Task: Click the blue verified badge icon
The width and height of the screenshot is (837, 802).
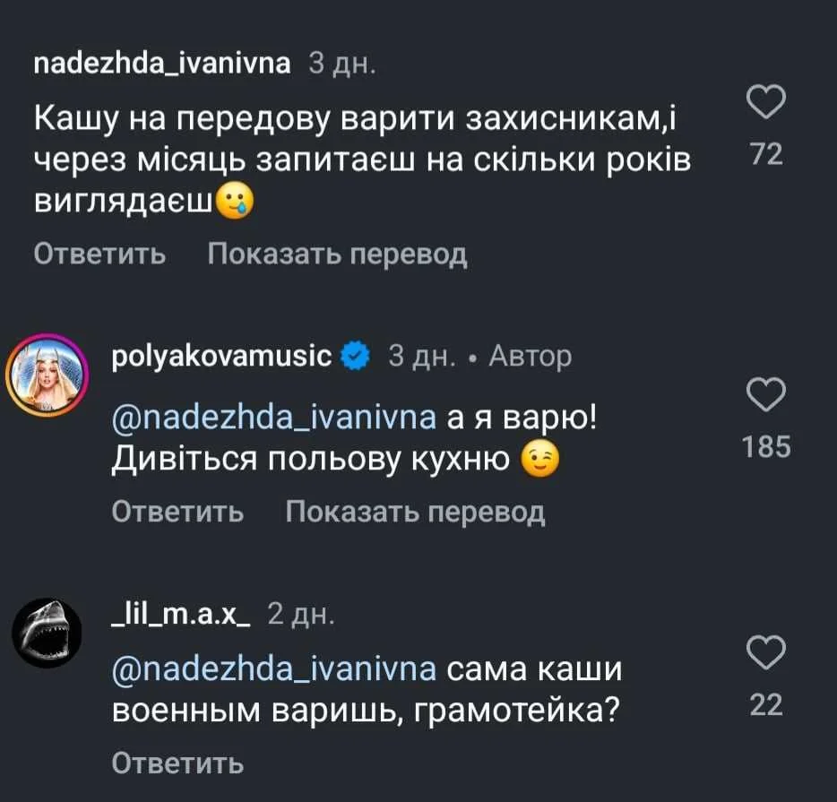Action: (x=356, y=357)
